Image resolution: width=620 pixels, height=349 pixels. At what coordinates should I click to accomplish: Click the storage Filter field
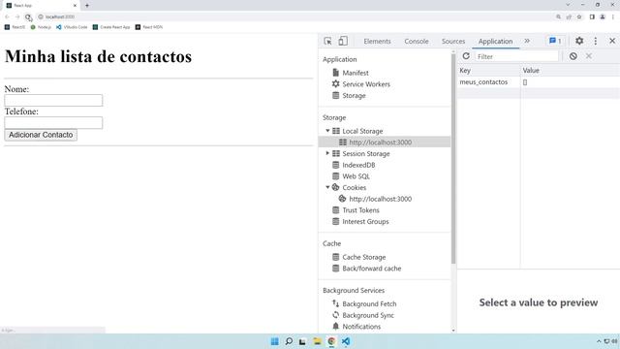pos(516,56)
